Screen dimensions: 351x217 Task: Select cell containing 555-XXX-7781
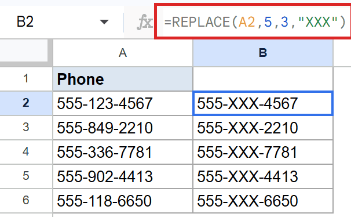pos(263,152)
